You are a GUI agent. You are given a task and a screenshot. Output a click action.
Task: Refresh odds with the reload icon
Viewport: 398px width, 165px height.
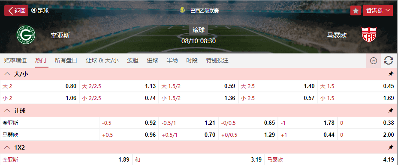pos(389,61)
